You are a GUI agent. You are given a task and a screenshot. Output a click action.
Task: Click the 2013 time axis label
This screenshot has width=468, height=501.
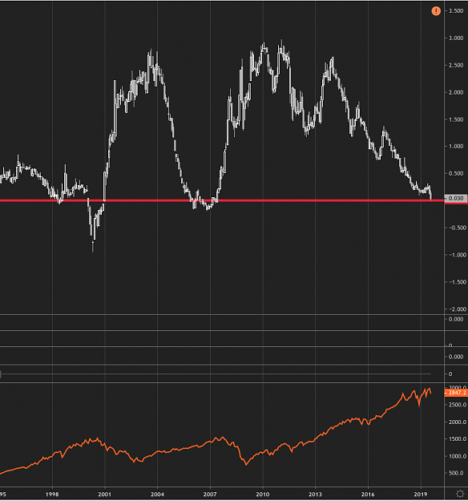(315, 495)
